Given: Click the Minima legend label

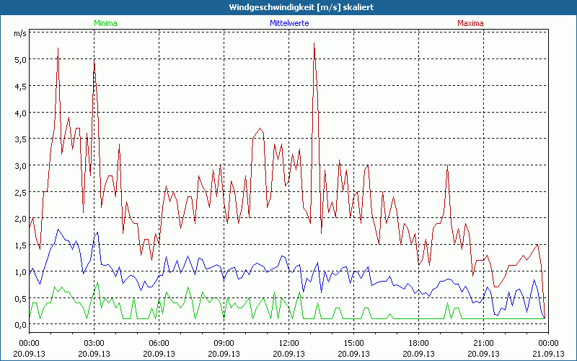Looking at the screenshot, I should (x=105, y=23).
